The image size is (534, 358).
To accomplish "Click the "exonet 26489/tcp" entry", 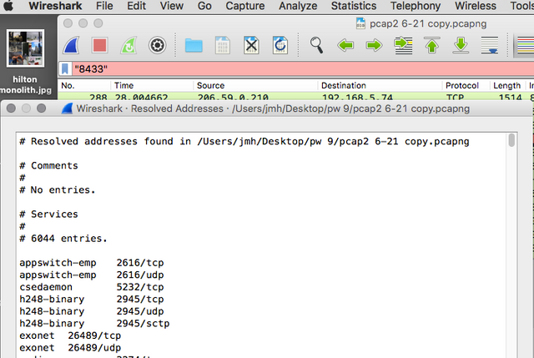I will (x=70, y=335).
